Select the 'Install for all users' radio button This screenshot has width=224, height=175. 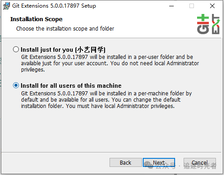click(16, 85)
